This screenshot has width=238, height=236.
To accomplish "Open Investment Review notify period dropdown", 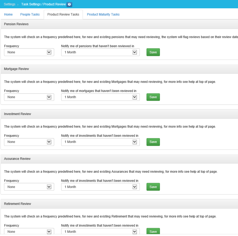I will (x=100, y=142).
